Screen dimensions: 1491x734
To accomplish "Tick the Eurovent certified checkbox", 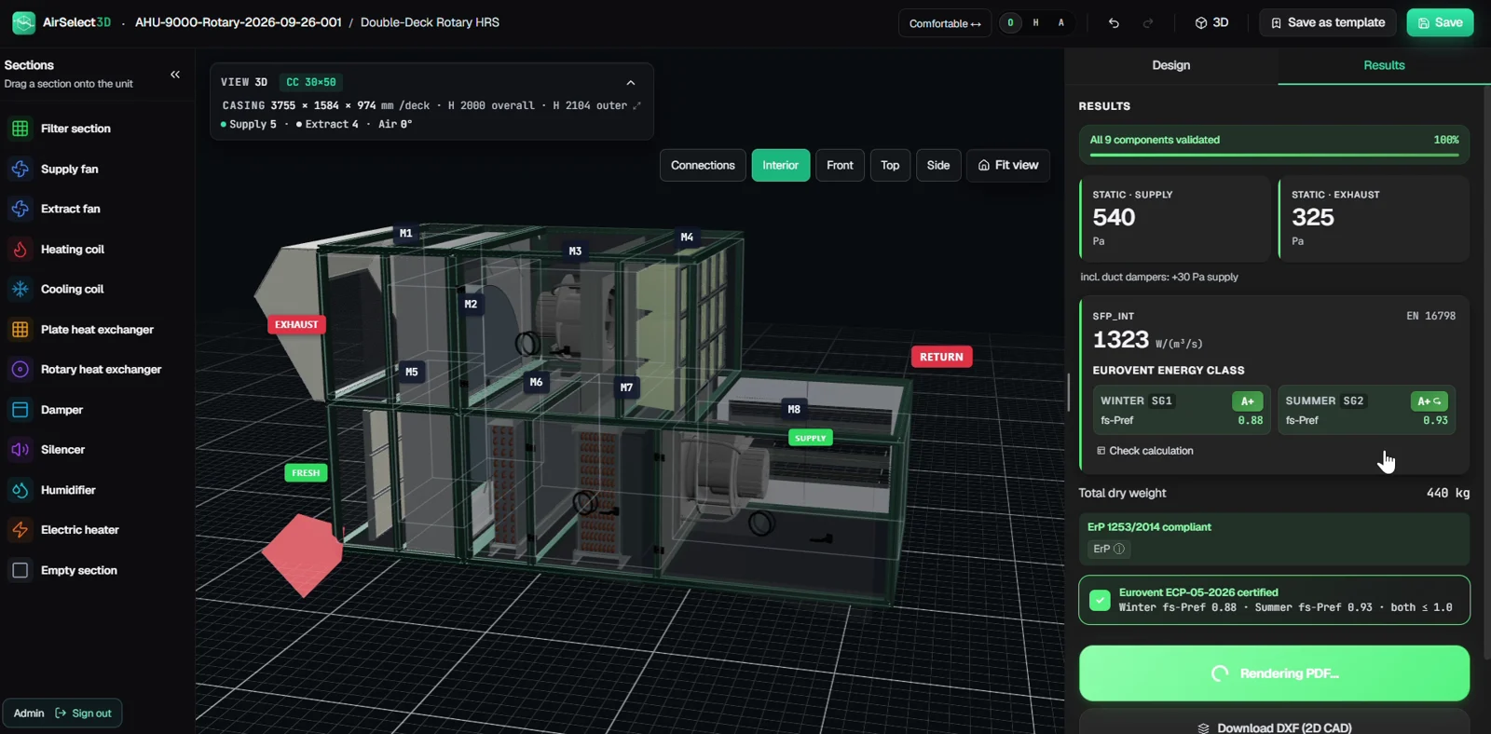I will click(x=1100, y=600).
